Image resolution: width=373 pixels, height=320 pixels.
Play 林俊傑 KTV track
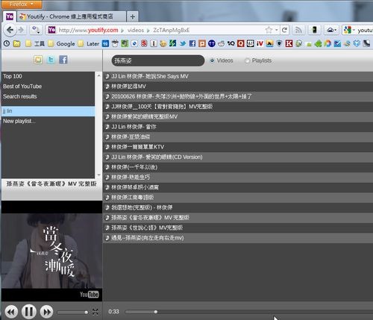[238, 147]
